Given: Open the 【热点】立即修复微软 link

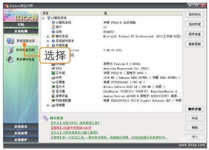Looking at the screenshot, I should (x=75, y=133).
